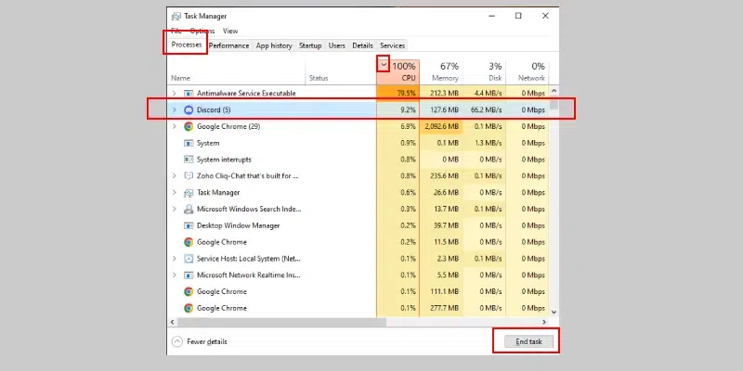
Task: Switch to the App history tab
Action: point(274,45)
